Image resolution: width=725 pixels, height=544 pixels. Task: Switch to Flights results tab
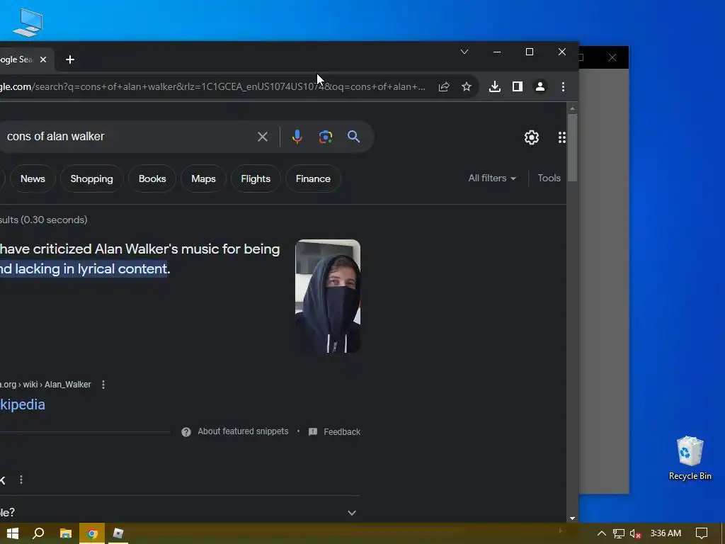pyautogui.click(x=256, y=178)
